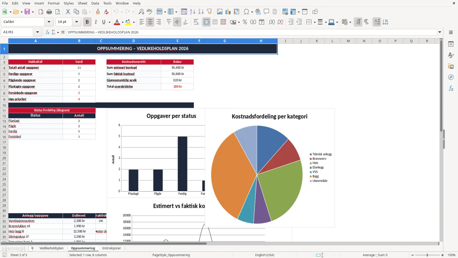Switch to the Instruksjoner sheet tab

111,248
